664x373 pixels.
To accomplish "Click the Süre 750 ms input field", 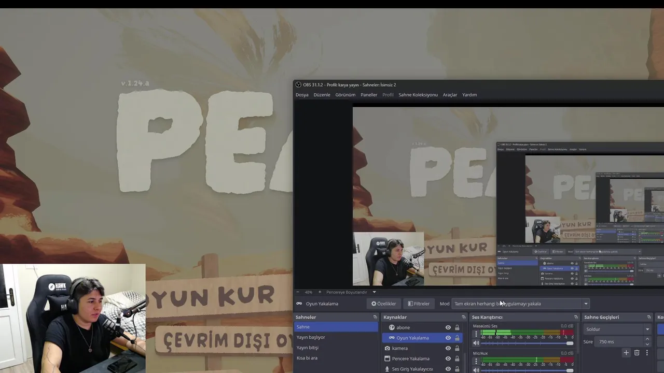I will point(620,342).
